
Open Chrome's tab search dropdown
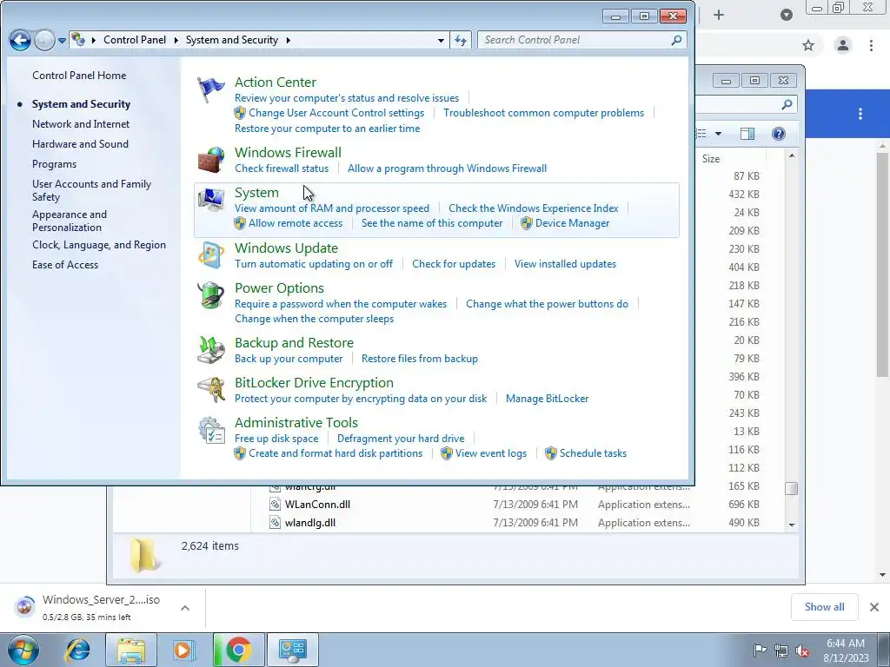click(786, 15)
